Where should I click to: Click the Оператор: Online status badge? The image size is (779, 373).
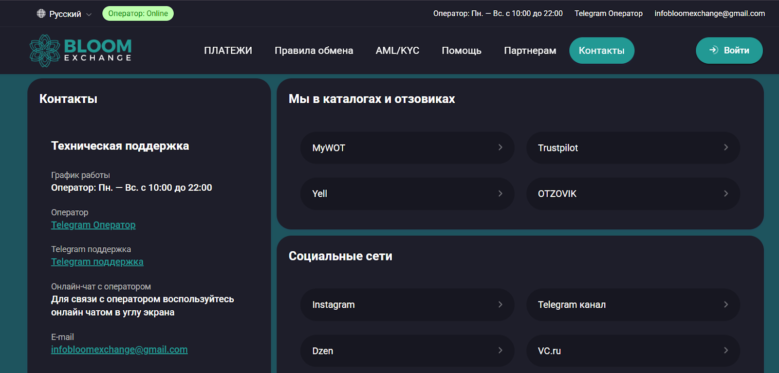[x=138, y=14]
